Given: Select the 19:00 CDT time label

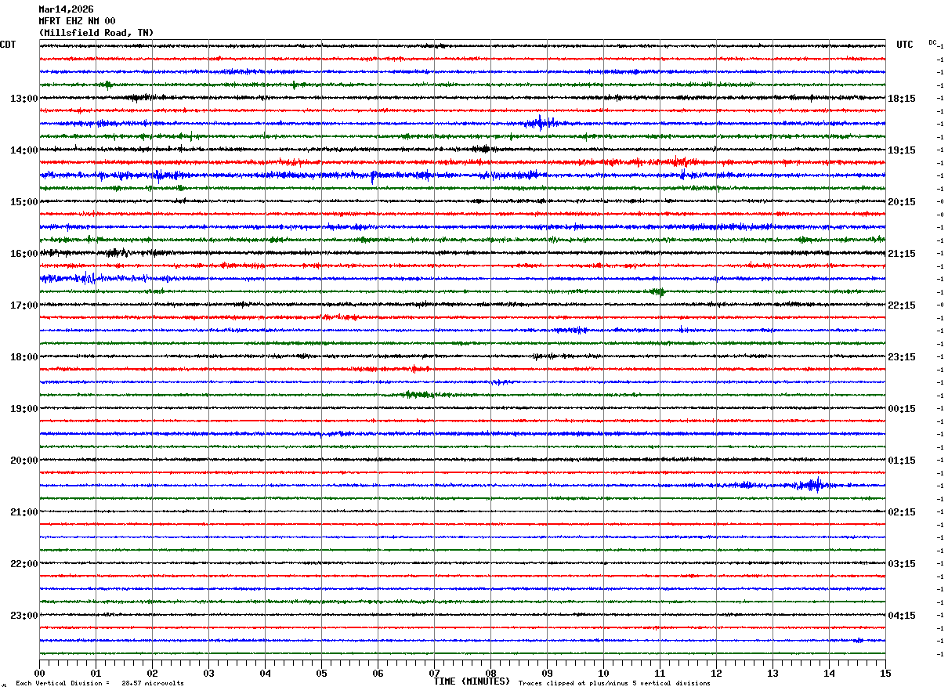Looking at the screenshot, I should 24,409.
